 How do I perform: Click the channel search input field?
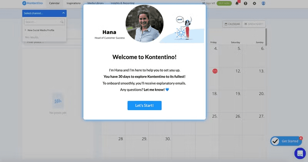(x=42, y=22)
